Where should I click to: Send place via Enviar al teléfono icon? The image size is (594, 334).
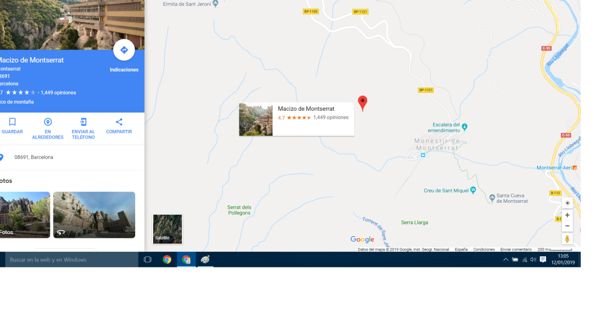point(84,122)
